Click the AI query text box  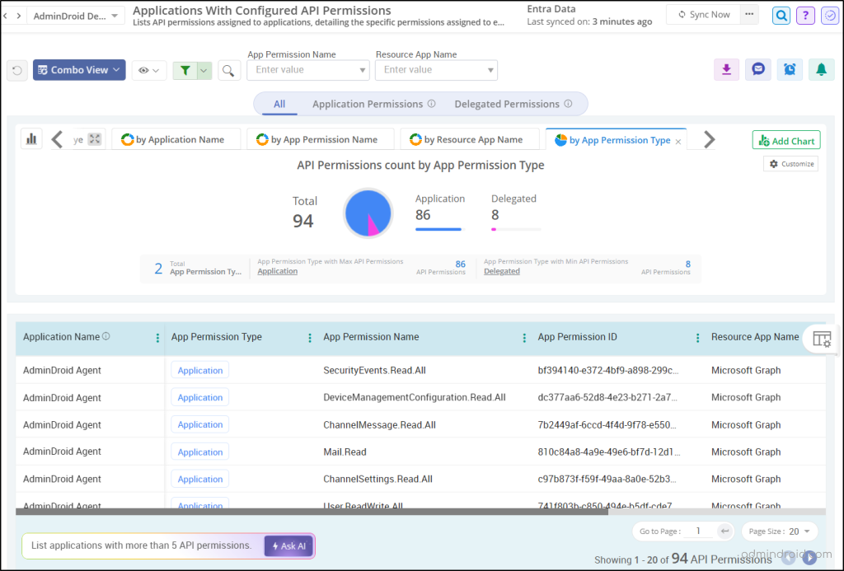pyautogui.click(x=143, y=545)
